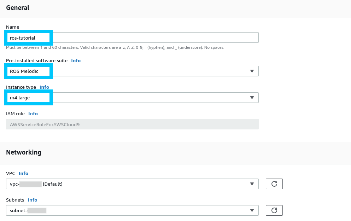351x221 pixels.
Task: Click the Name character limit hint text
Action: point(115,47)
